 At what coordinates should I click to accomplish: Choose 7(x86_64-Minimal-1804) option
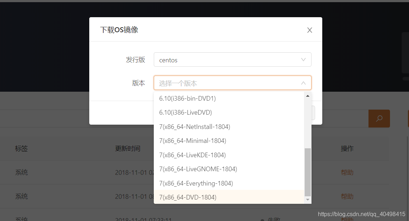click(x=229, y=141)
